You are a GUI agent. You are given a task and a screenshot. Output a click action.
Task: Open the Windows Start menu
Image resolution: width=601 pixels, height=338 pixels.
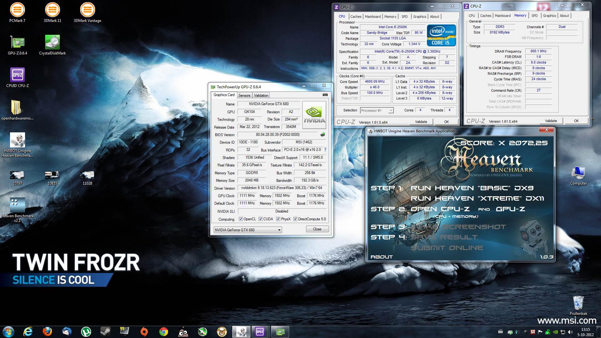coord(8,331)
